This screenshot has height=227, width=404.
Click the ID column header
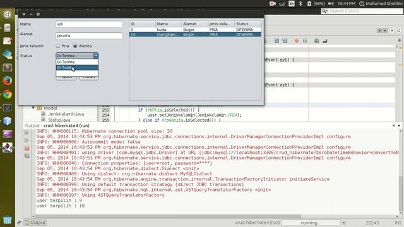[142, 24]
